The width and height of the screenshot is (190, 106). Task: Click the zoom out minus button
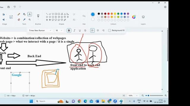142,95
